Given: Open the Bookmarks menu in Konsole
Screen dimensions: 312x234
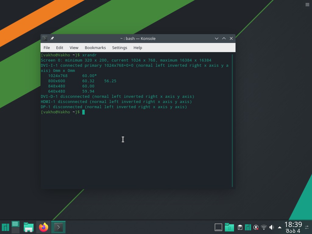Looking at the screenshot, I should click(x=95, y=48).
